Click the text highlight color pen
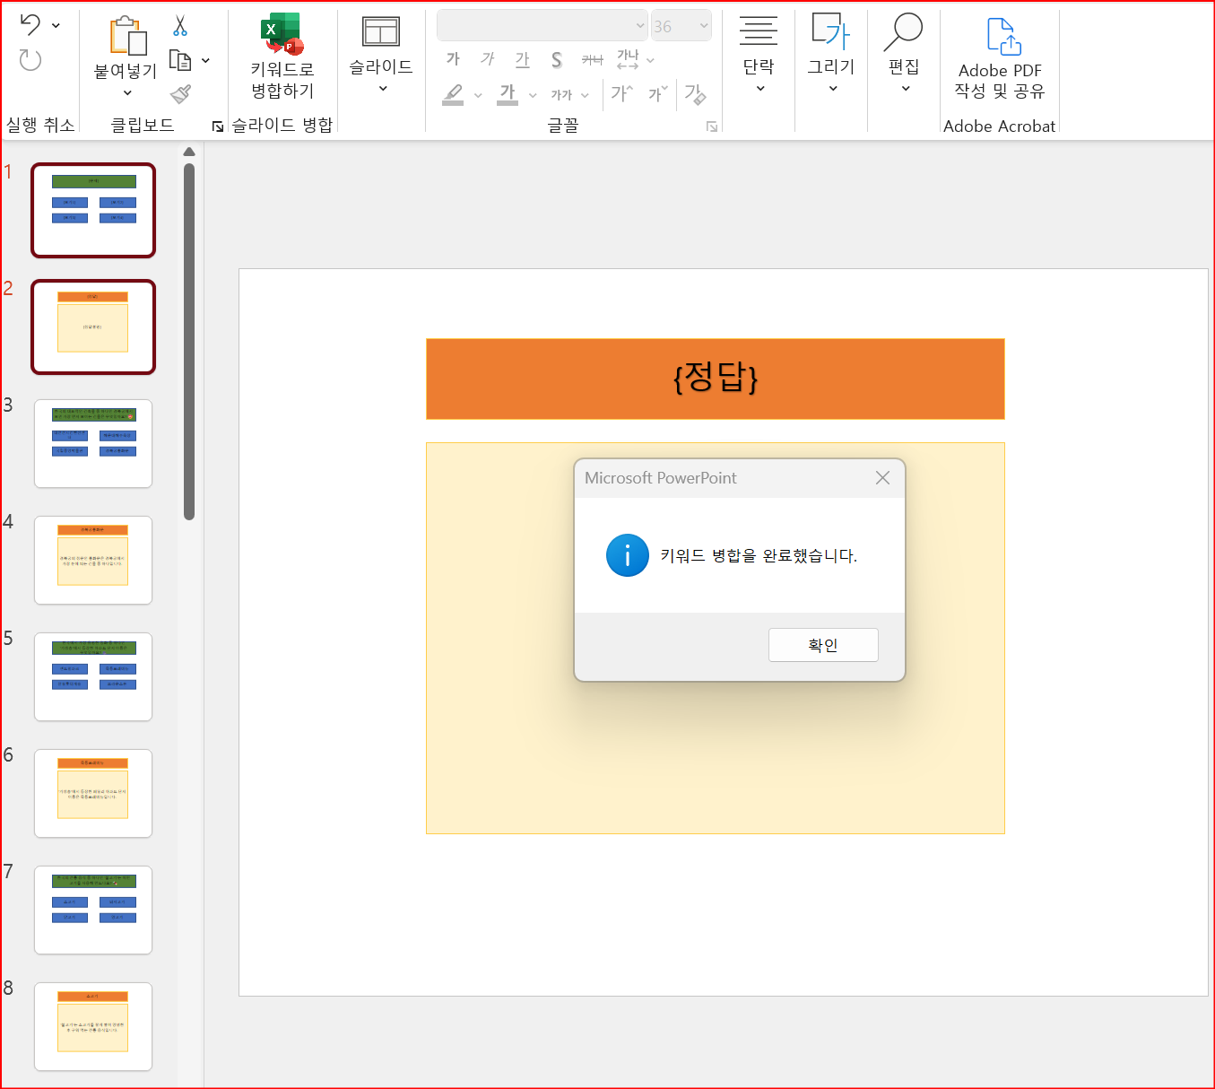The image size is (1215, 1089). pyautogui.click(x=454, y=93)
